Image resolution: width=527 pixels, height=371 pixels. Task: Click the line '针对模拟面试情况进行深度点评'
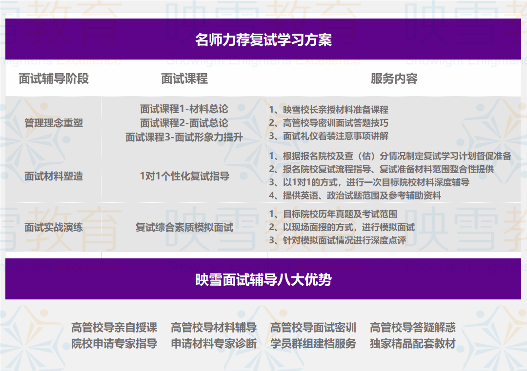[338, 240]
